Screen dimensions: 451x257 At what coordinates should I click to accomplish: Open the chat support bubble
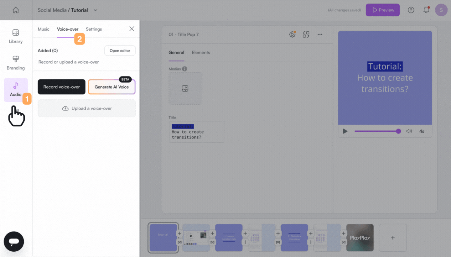pyautogui.click(x=14, y=241)
